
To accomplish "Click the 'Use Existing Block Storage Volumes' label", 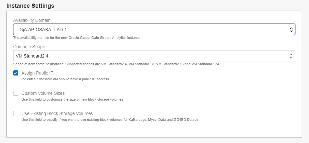I will click(57, 113).
